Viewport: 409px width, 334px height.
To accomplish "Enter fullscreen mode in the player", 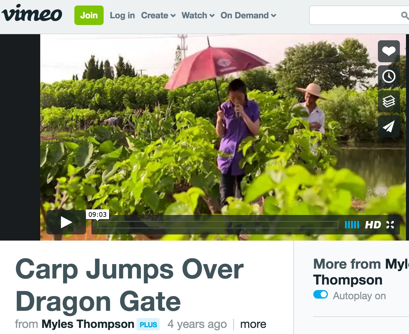I will (390, 225).
